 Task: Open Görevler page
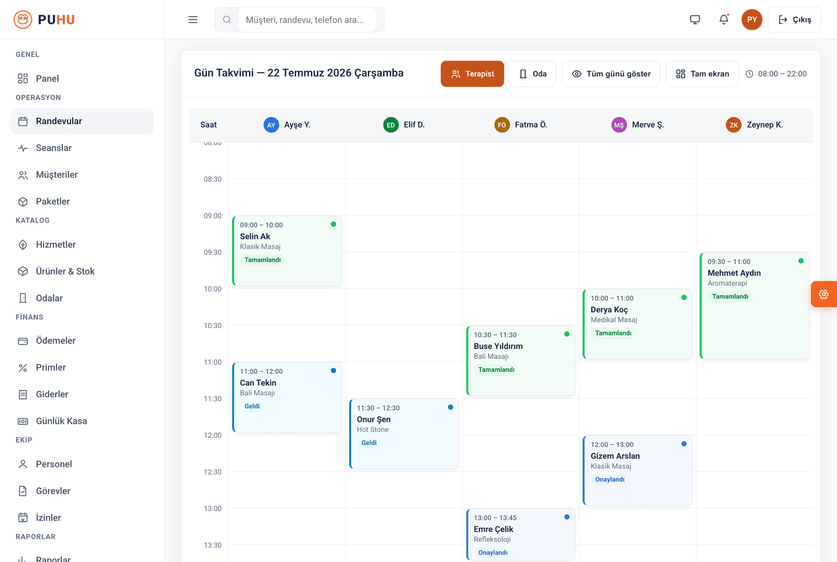point(82,491)
